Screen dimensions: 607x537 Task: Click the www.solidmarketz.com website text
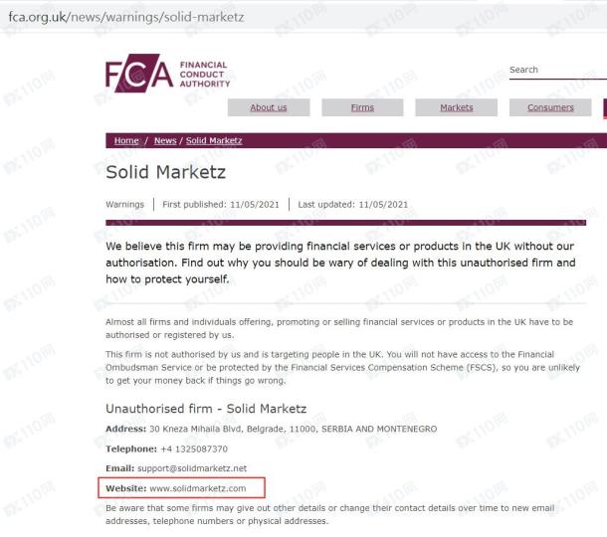point(198,488)
